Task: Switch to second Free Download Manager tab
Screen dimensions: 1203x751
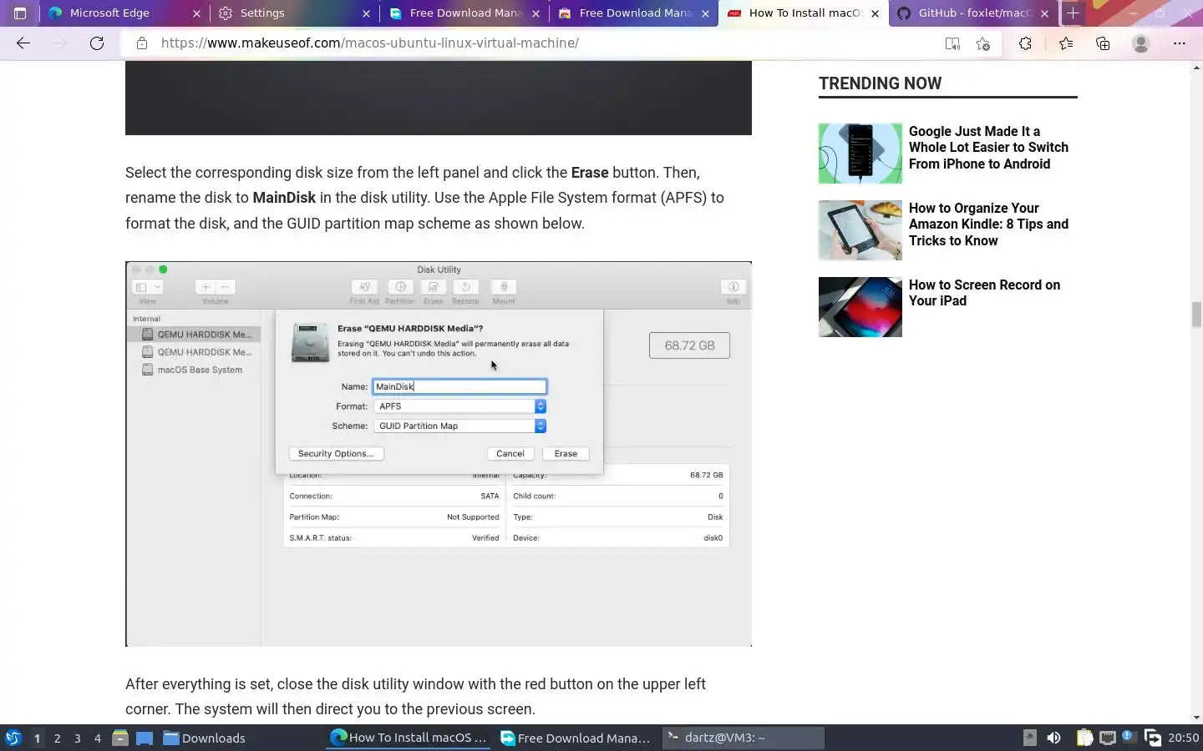Action: [x=633, y=13]
